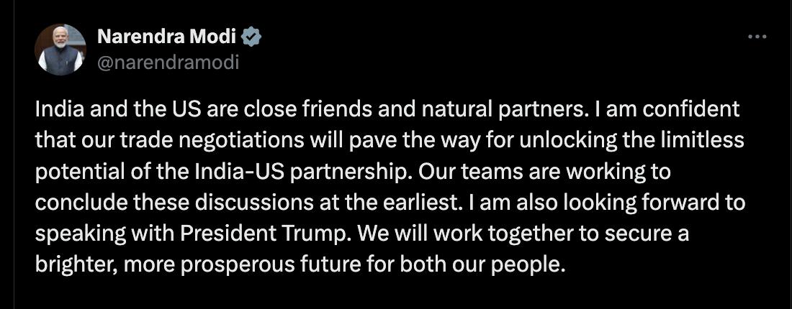792x309 pixels.
Task: Open the @narendramodi handle link
Action: (168, 62)
